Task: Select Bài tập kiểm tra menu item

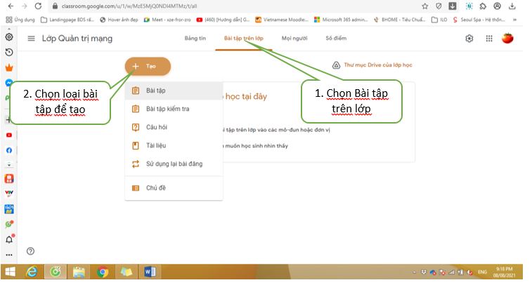Action: pyautogui.click(x=167, y=109)
